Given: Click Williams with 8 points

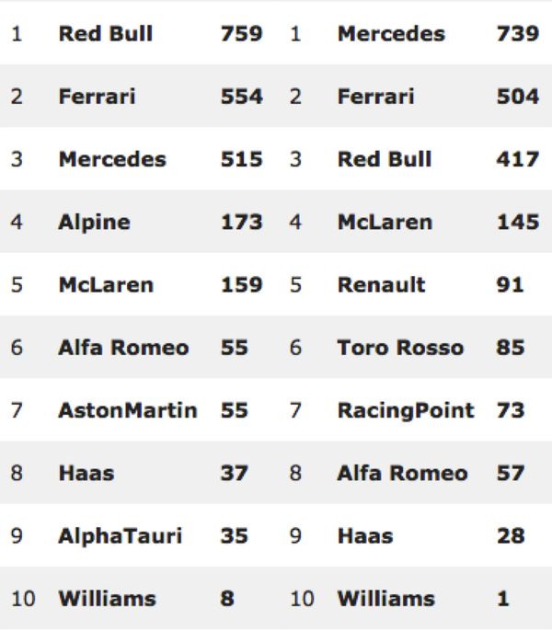Looking at the screenshot, I should click(107, 599).
